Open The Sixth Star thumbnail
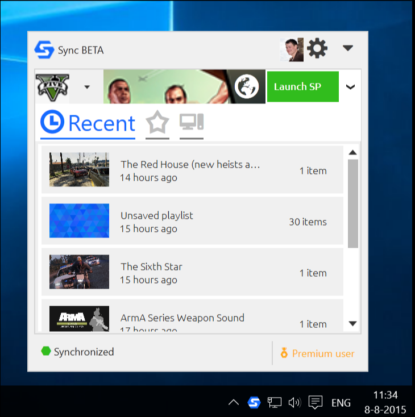The width and height of the screenshot is (415, 417). [x=79, y=272]
